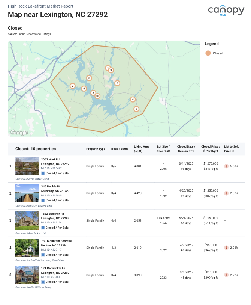The height and width of the screenshot is (305, 251).
Task: Click the Google logo on the map
Action: (19, 132)
